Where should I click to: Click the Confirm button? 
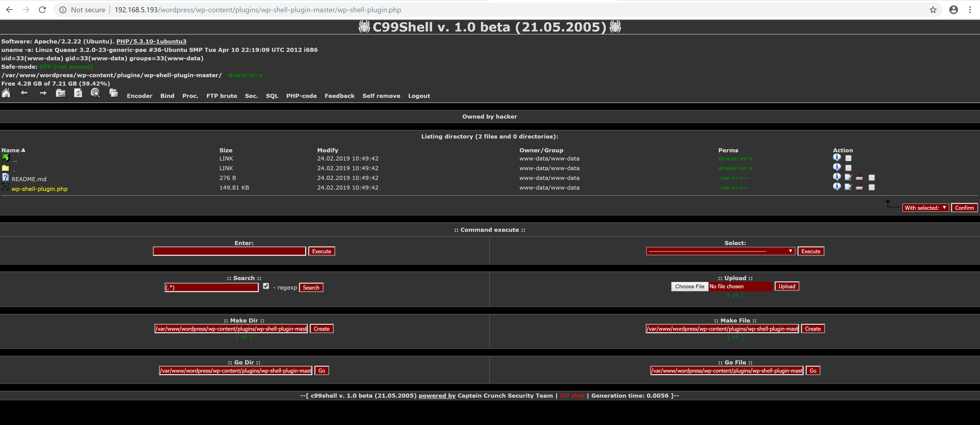tap(964, 208)
